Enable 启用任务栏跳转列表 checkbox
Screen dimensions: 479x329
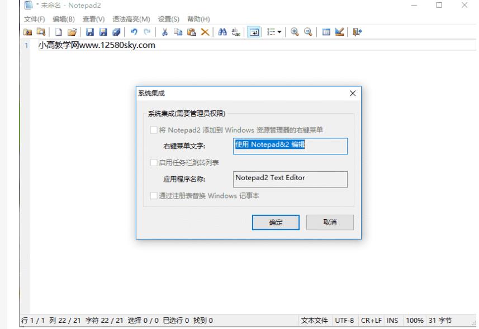click(x=154, y=162)
